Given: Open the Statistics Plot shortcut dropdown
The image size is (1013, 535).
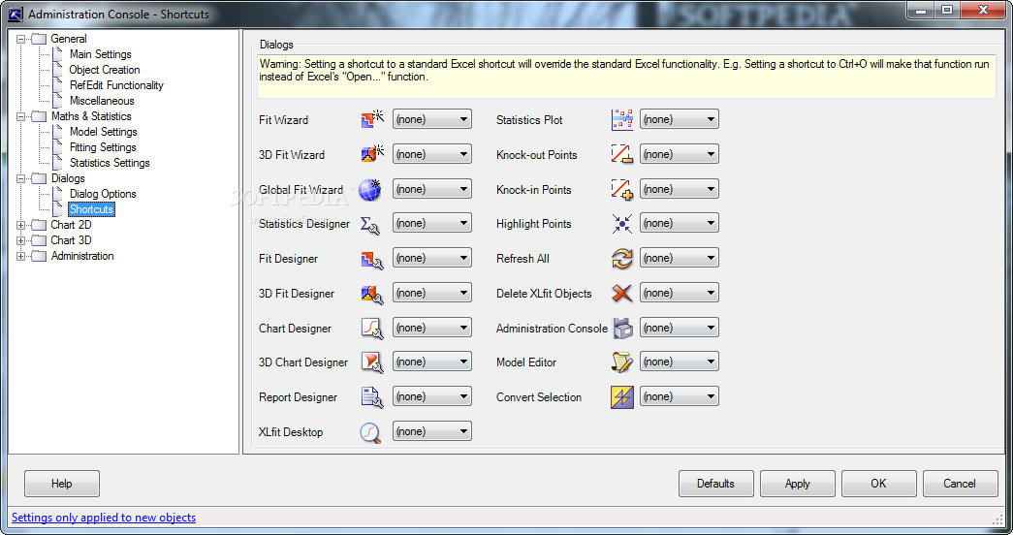Looking at the screenshot, I should coord(679,119).
